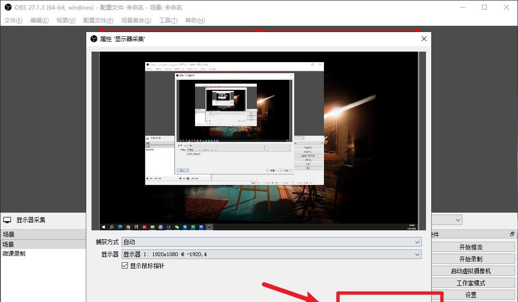Maximize the OBS main window
The image size is (518, 302).
(484, 7)
